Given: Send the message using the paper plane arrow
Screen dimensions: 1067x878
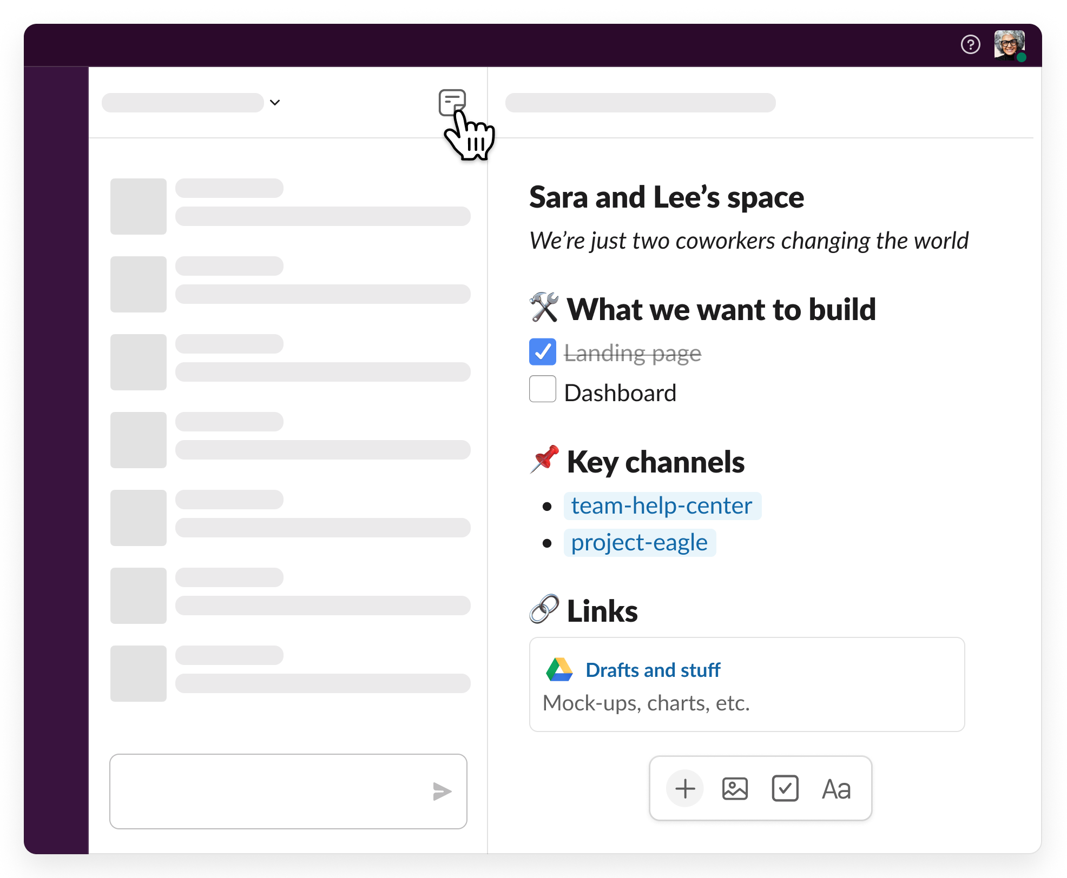Looking at the screenshot, I should point(443,791).
